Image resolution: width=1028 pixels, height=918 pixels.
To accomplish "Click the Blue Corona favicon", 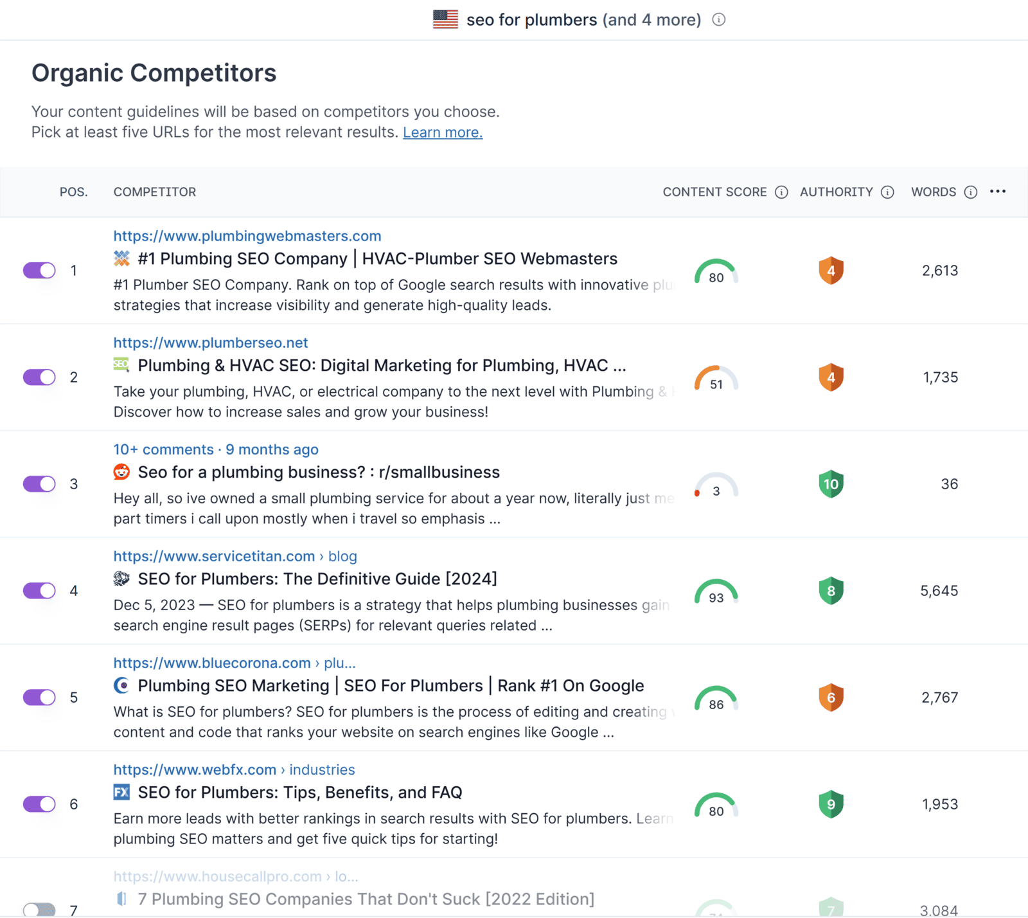I will click(x=121, y=685).
